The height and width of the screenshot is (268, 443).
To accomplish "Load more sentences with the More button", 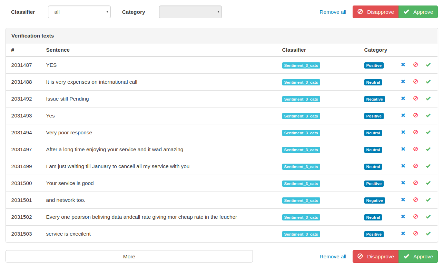I will point(129,256).
